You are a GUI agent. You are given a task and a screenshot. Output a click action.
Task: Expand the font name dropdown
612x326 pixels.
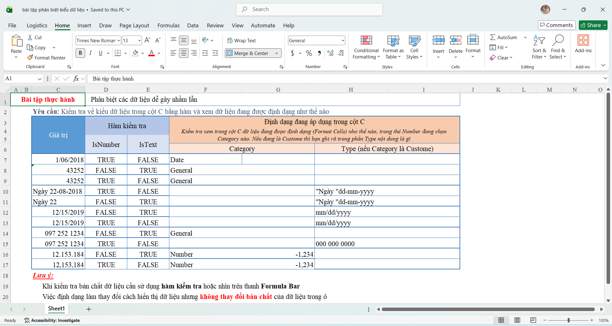pyautogui.click(x=119, y=41)
